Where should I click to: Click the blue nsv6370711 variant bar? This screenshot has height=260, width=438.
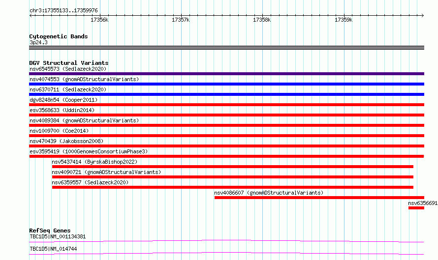(226, 94)
